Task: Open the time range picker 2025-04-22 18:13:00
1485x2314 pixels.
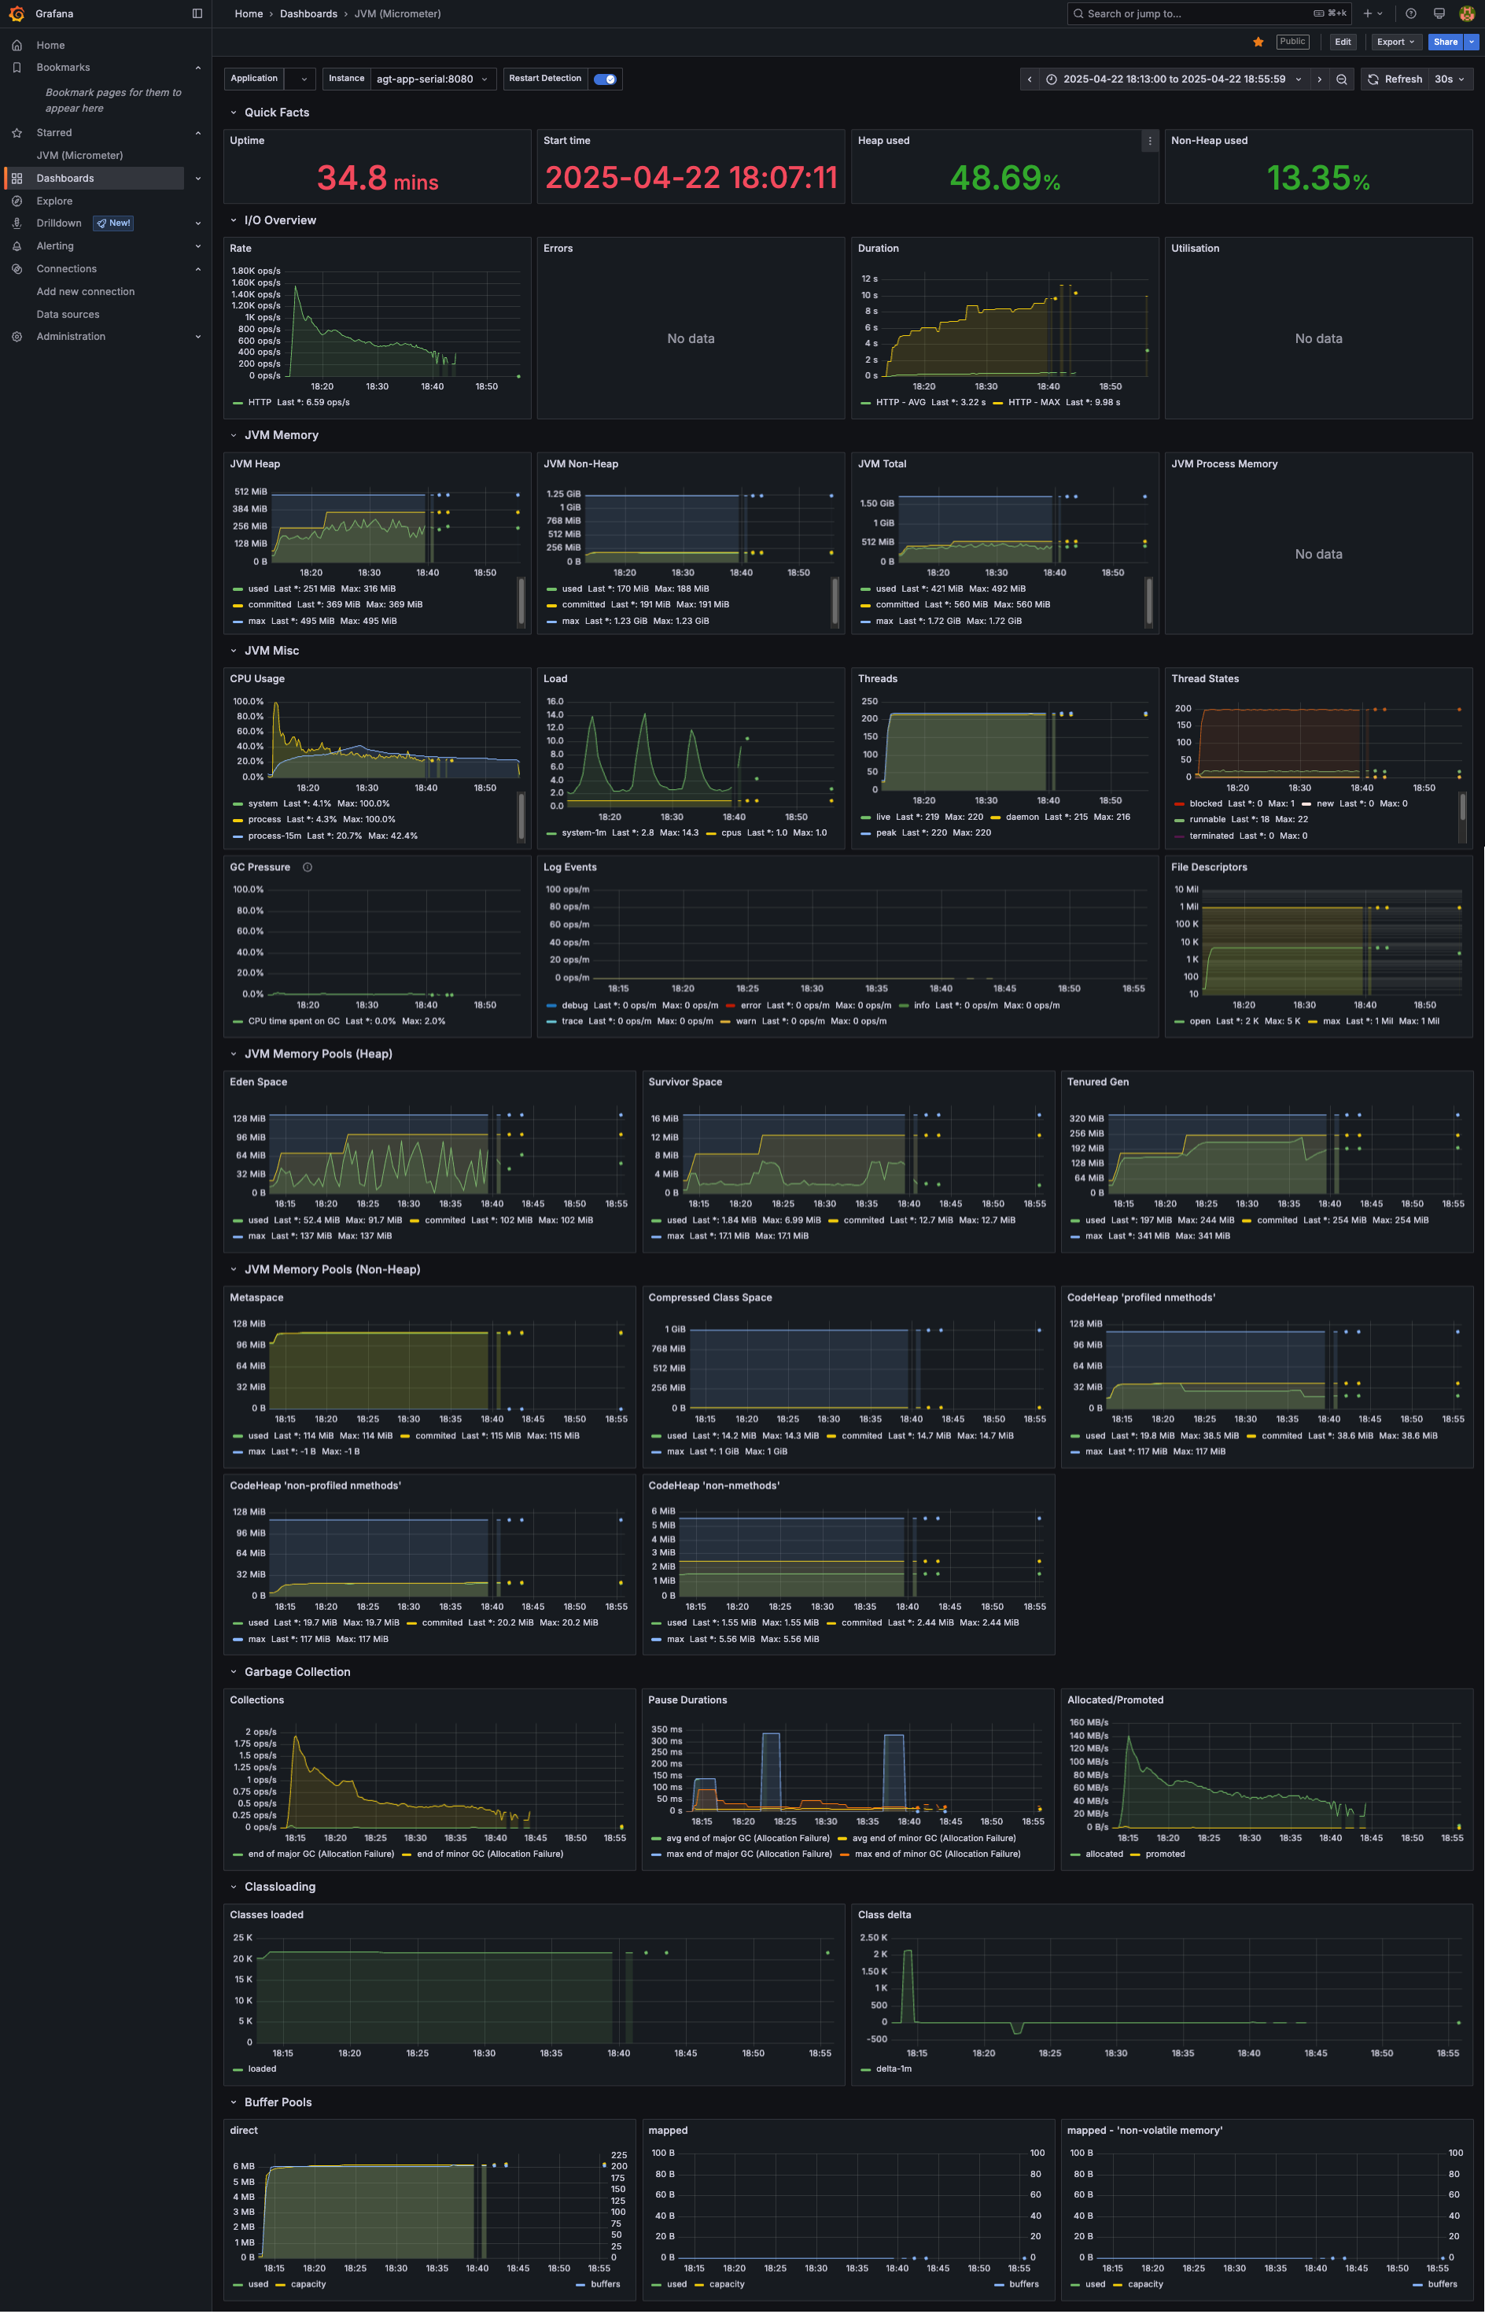Action: click(1174, 79)
